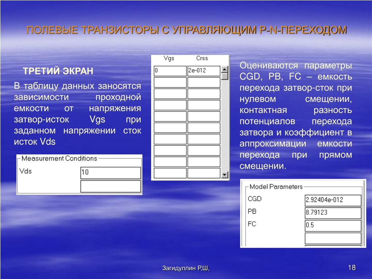
Task: Click the scroll down arrow of the table
Action: pos(225,175)
